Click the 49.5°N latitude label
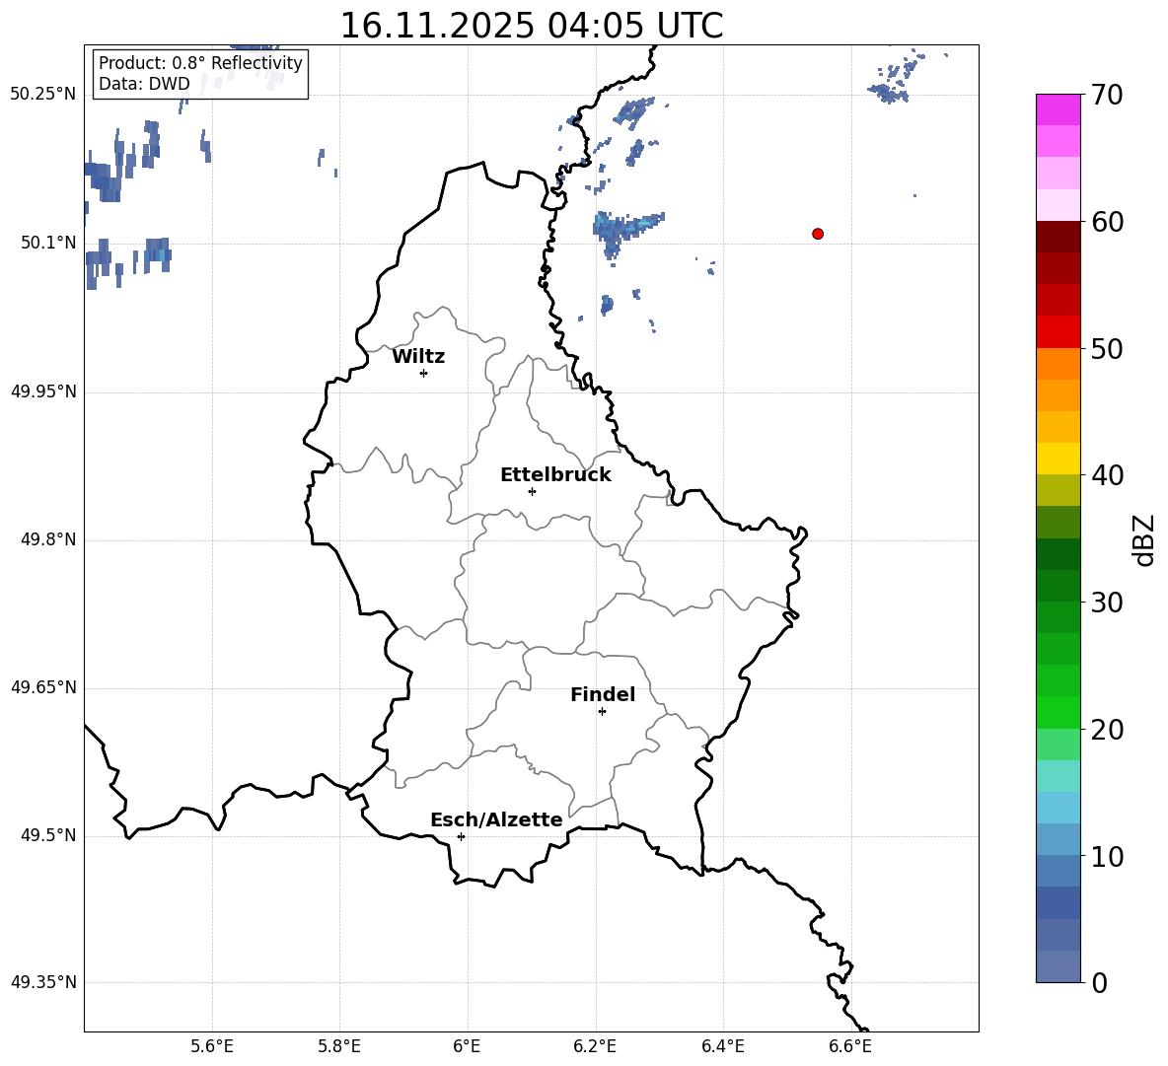Screen dimensions: 1168x1066 point(48,835)
